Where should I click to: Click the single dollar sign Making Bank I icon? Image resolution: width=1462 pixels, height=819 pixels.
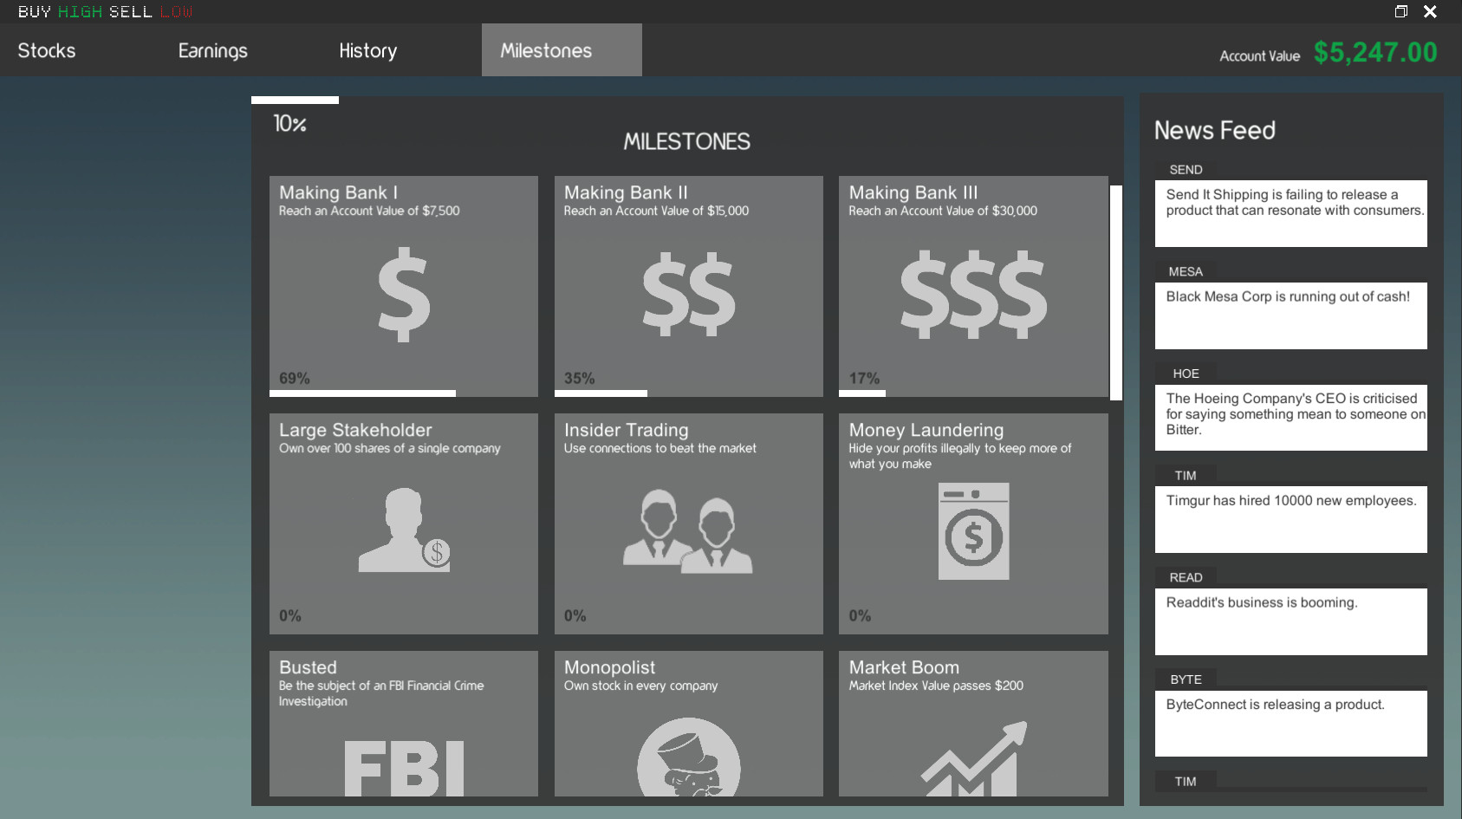[x=404, y=295]
